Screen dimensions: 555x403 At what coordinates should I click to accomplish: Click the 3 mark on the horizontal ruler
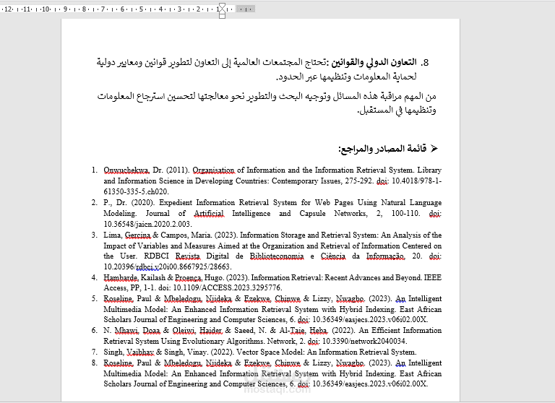point(179,9)
